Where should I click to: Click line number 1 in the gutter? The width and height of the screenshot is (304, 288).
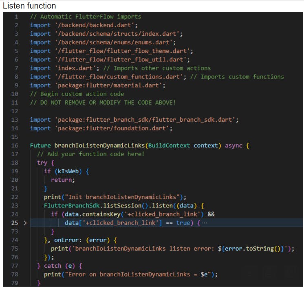click(16, 17)
